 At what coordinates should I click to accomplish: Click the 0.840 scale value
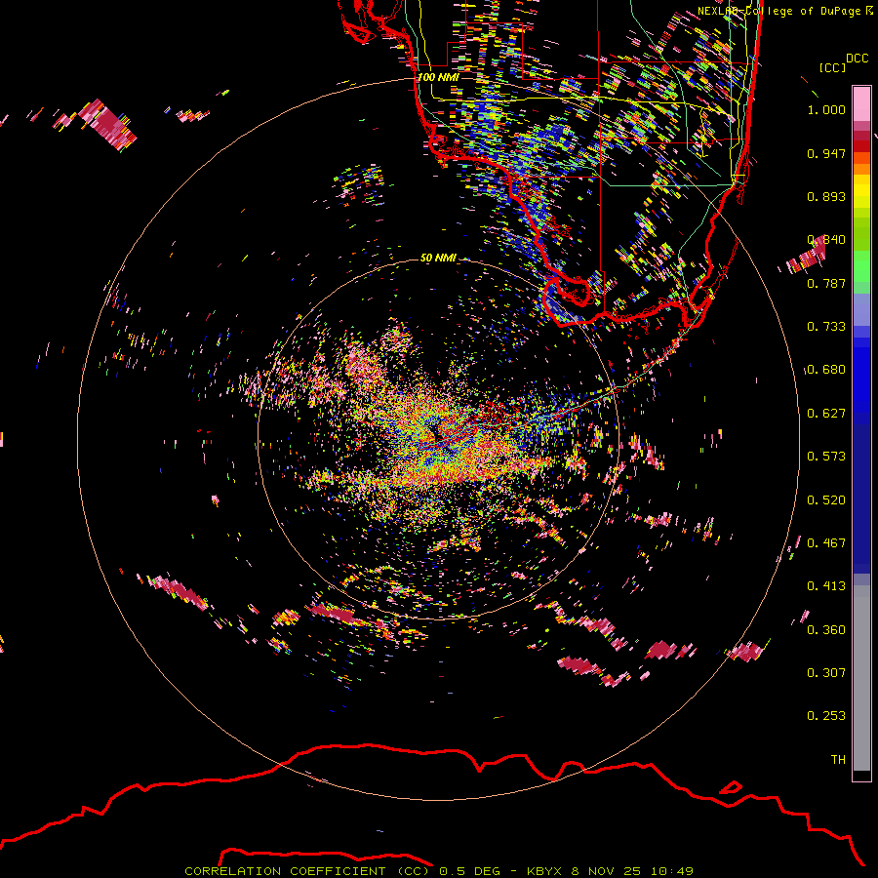pos(826,240)
